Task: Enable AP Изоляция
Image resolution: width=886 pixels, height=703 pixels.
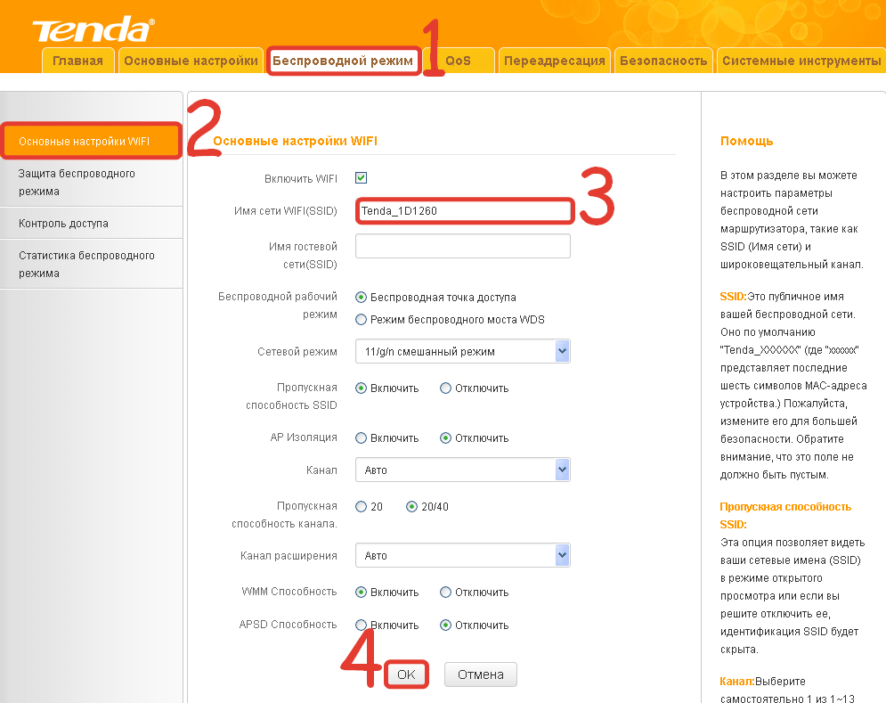Action: pyautogui.click(x=361, y=437)
